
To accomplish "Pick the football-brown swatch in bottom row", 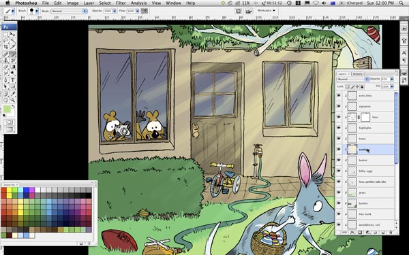I will point(9,235).
